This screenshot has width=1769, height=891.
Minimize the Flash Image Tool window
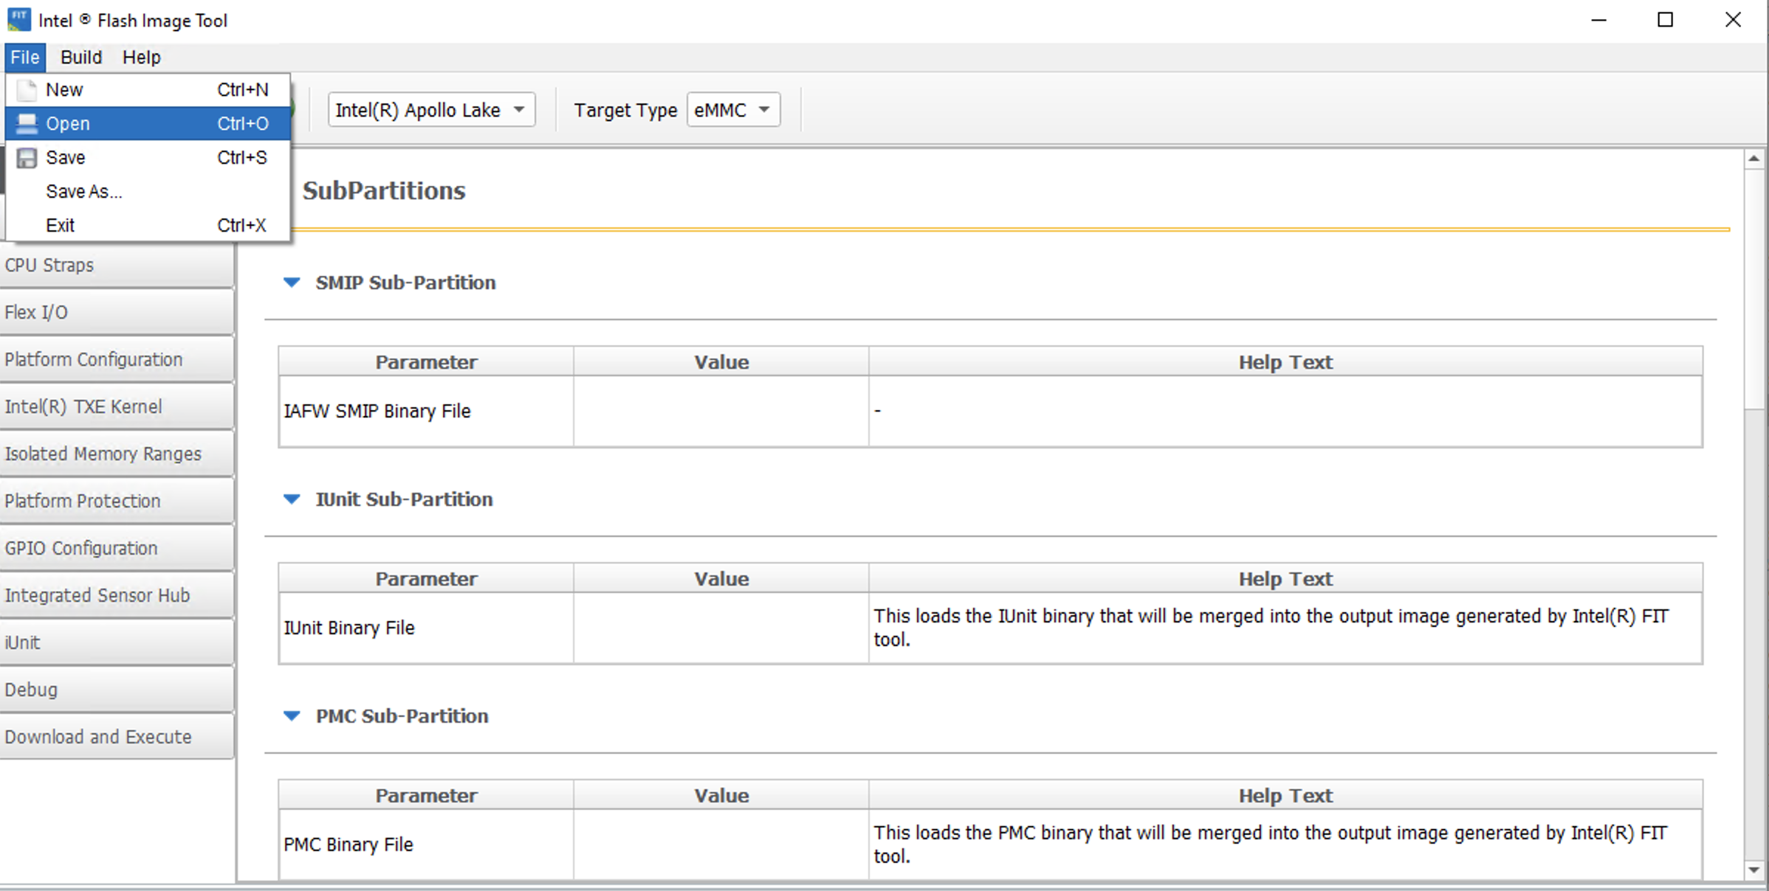pyautogui.click(x=1599, y=20)
